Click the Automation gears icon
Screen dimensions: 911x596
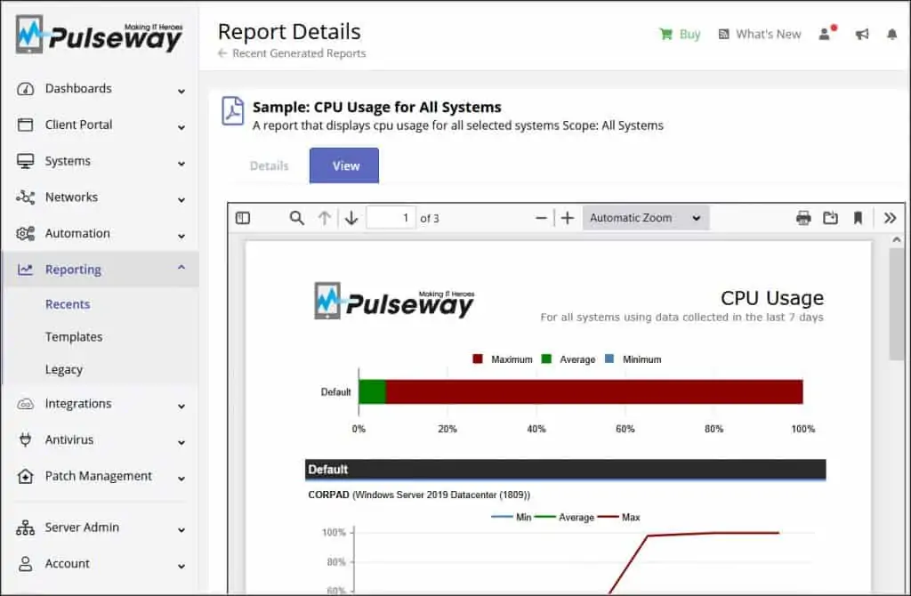[25, 234]
